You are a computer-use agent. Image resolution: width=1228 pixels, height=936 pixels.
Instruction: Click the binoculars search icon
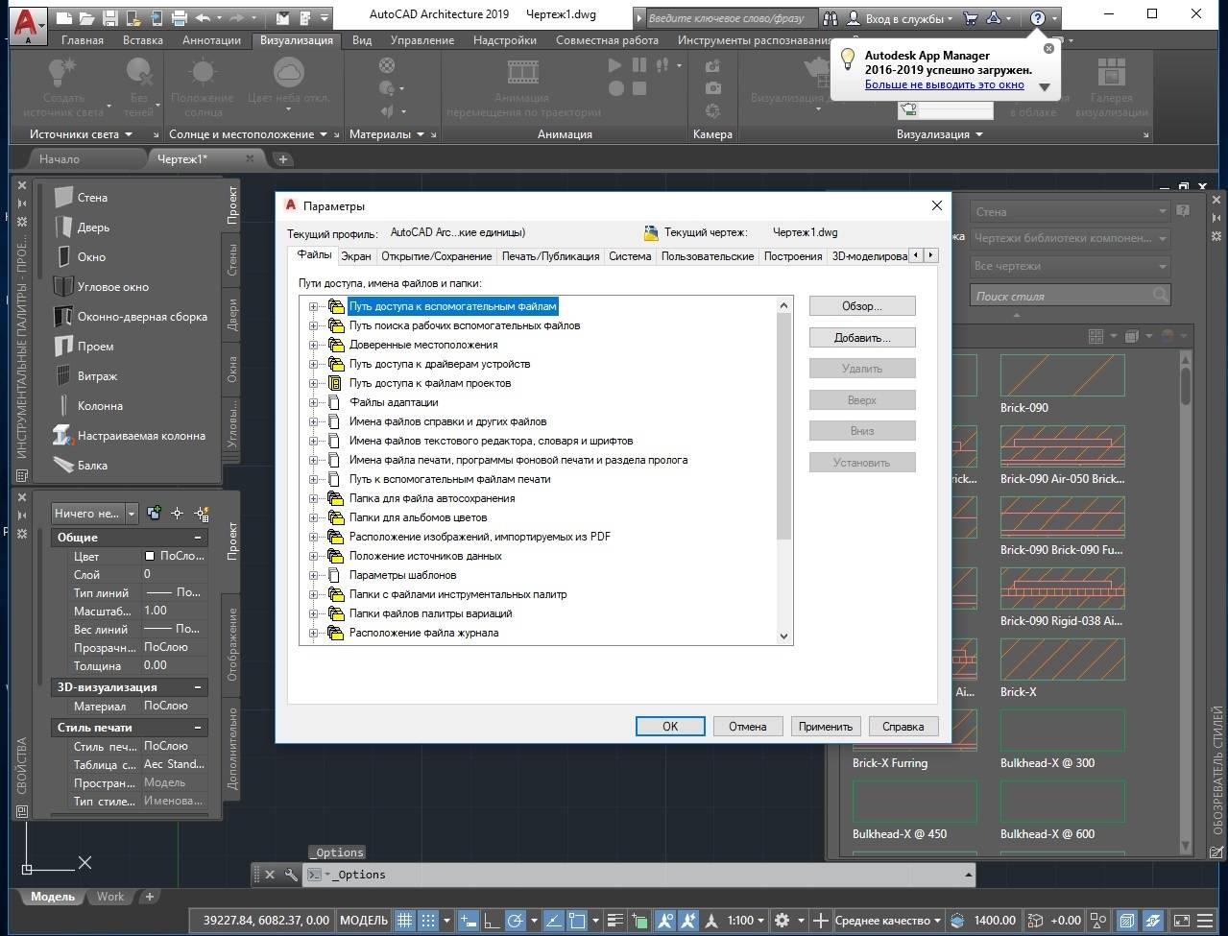[830, 18]
